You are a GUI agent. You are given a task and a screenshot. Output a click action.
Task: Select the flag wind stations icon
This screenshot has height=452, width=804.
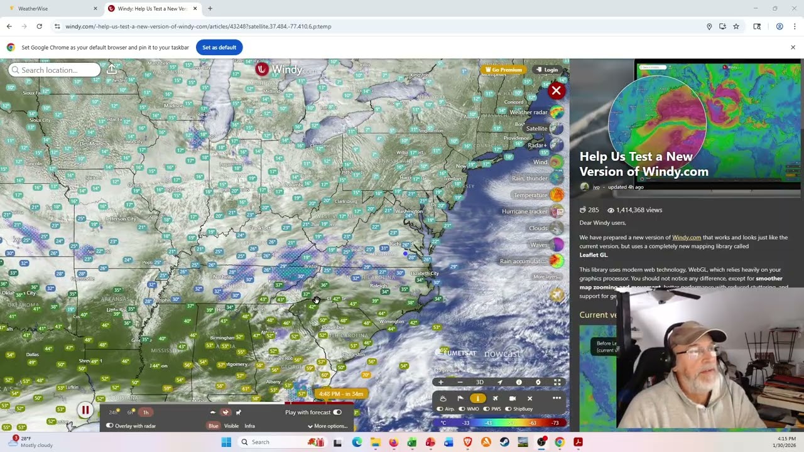[460, 398]
